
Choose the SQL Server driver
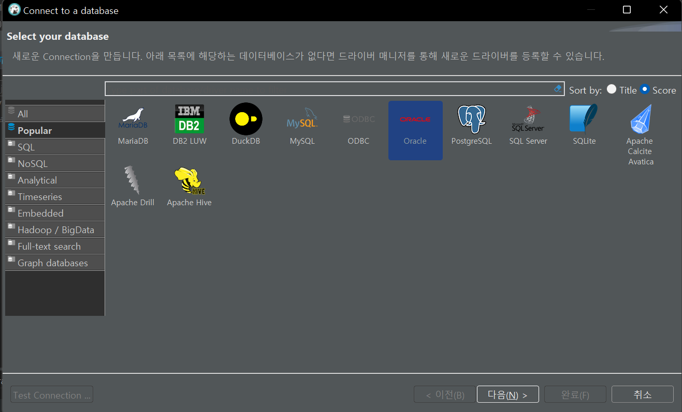(528, 125)
